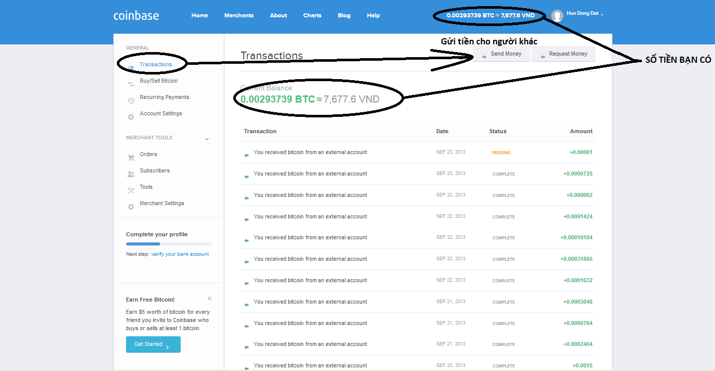715x371 pixels.
Task: Open Tools in the sidebar
Action: click(x=146, y=187)
